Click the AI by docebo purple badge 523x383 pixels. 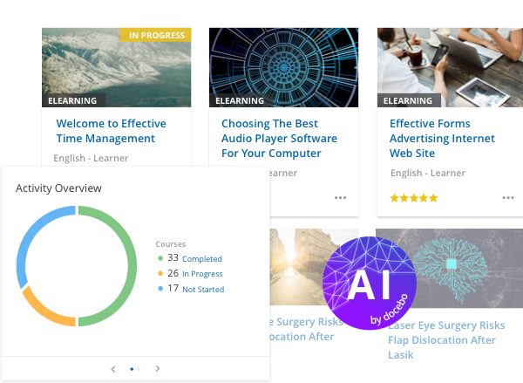point(370,283)
